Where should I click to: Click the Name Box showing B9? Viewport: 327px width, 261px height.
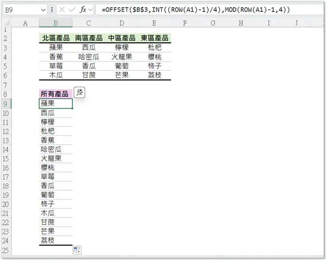[x=22, y=10]
